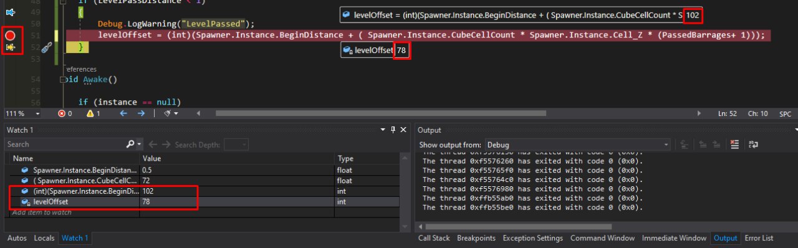This screenshot has height=248, width=798.
Task: Switch to the Call Stack tab
Action: tap(434, 238)
